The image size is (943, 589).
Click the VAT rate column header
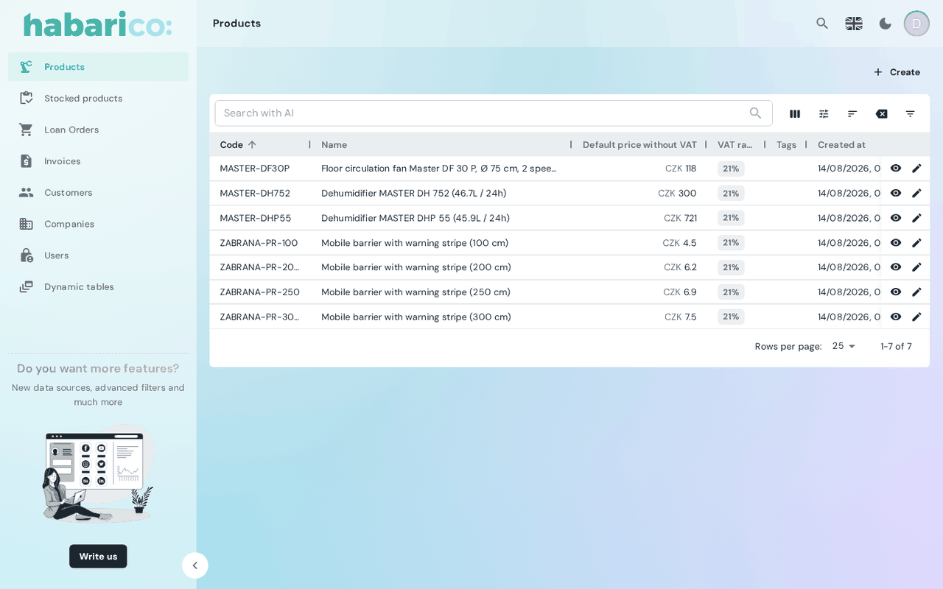tap(735, 145)
